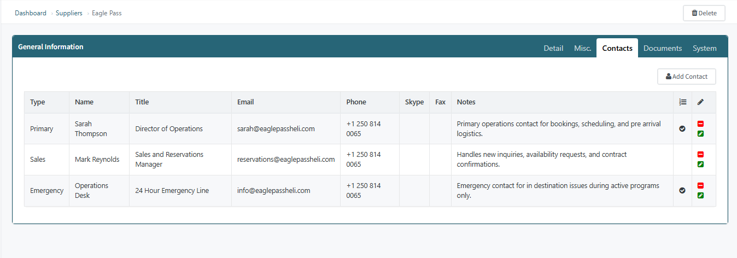Click the Skype column header
Viewport: 737px width, 258px height.
[414, 102]
